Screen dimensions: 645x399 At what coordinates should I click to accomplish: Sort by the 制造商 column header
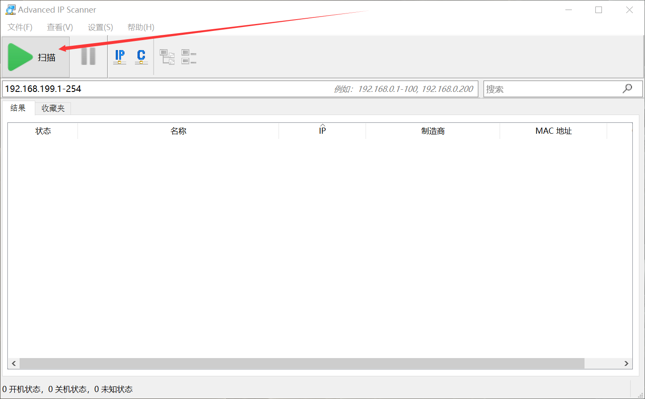click(x=433, y=131)
